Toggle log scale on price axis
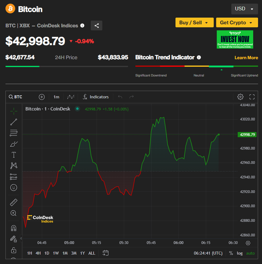The image size is (262, 264). point(240,253)
